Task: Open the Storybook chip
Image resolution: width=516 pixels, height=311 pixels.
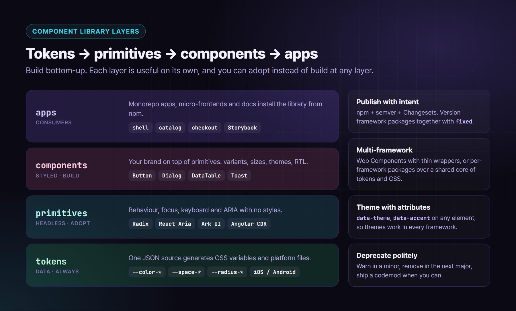Action: tap(243, 128)
